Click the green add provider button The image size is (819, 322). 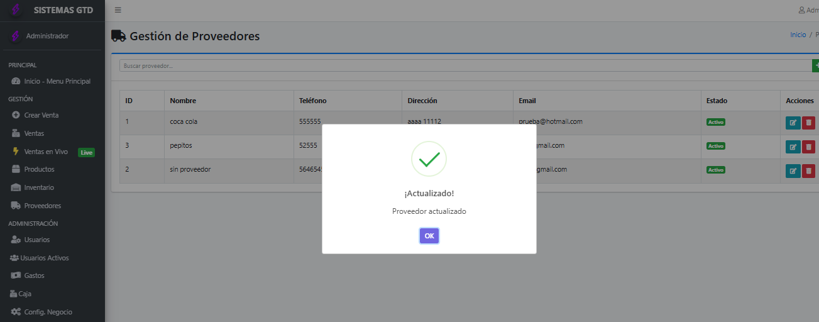815,65
